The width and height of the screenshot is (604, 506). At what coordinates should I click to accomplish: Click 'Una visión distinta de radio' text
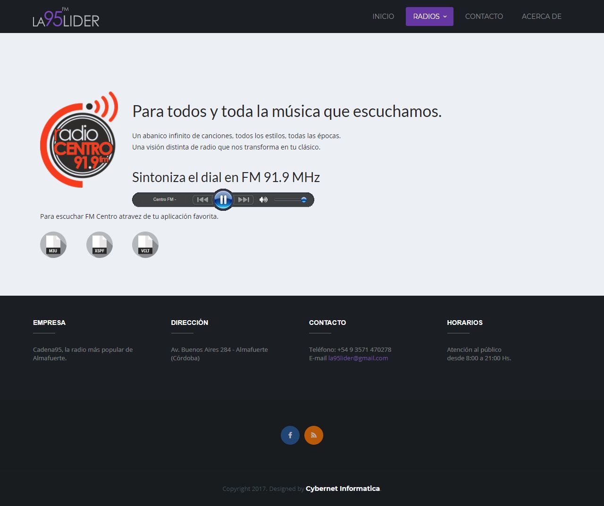pos(226,147)
